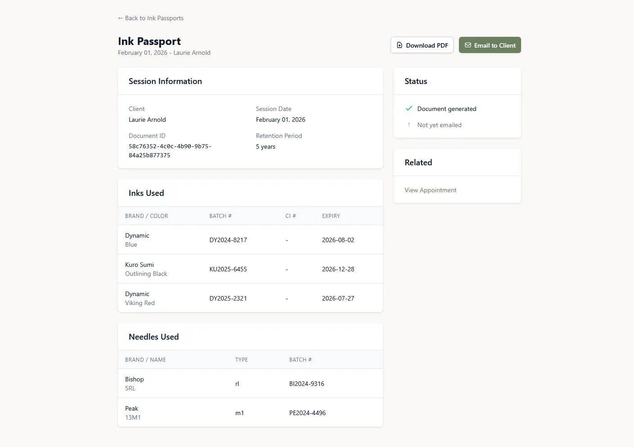The image size is (634, 447).
Task: Download the Ink Passport PDF
Action: pyautogui.click(x=422, y=45)
